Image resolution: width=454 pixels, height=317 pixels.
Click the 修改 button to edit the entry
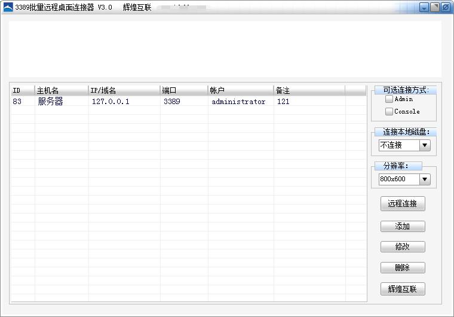tap(403, 247)
